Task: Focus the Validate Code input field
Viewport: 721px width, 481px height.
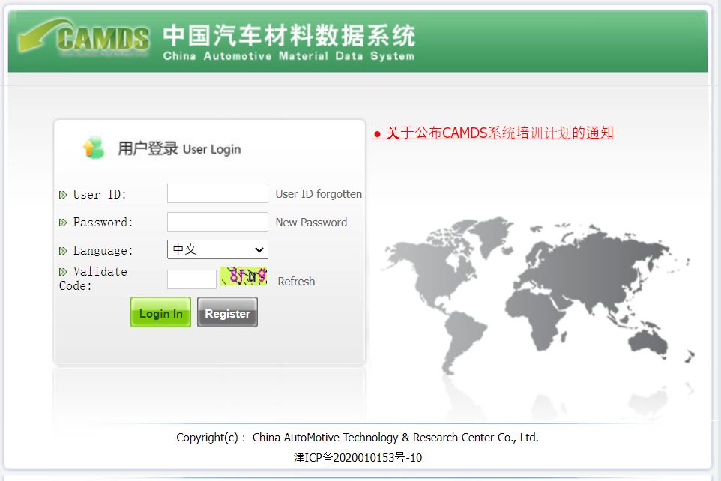Action: [x=192, y=279]
